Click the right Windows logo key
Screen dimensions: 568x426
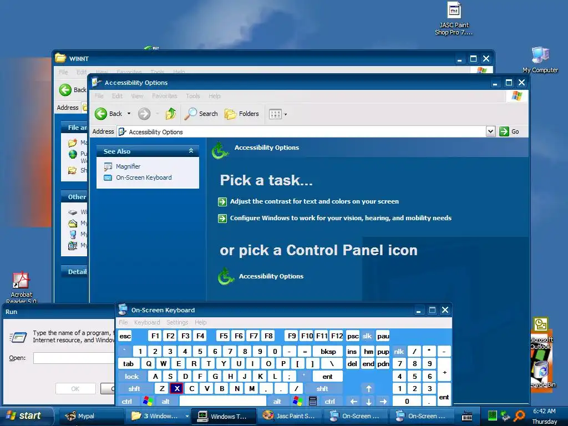coord(297,402)
